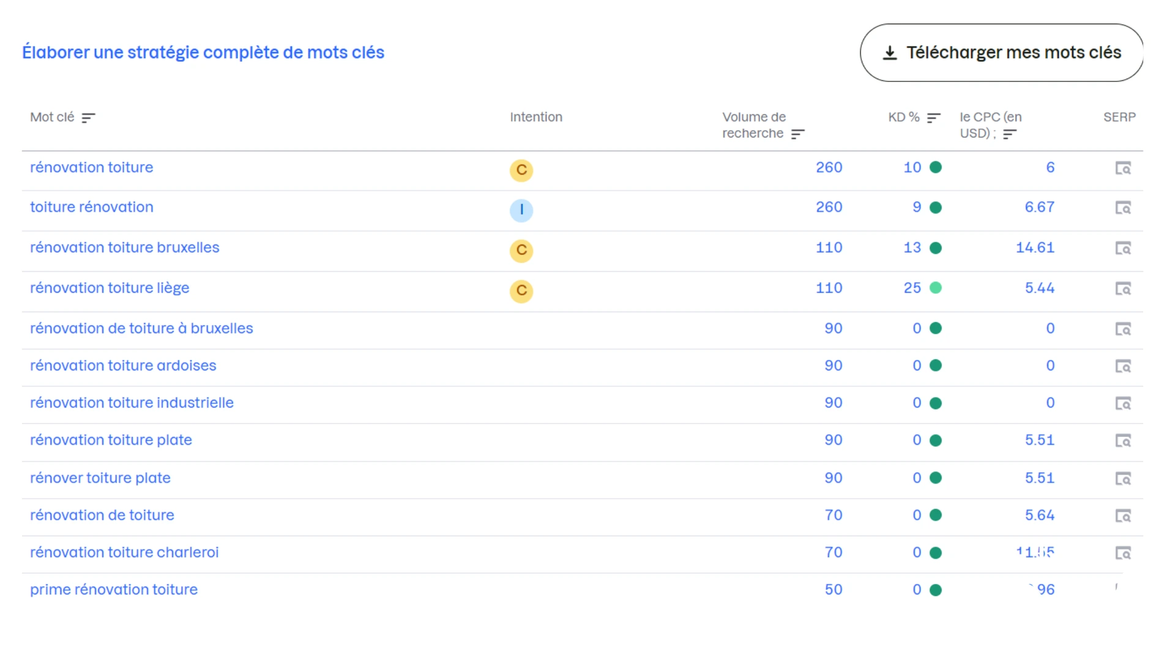Click the Informational intent badge for toiture rénovation

(x=521, y=211)
